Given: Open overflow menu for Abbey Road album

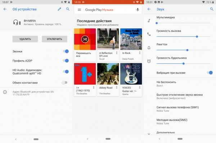Looking at the screenshot, I should [117, 87].
